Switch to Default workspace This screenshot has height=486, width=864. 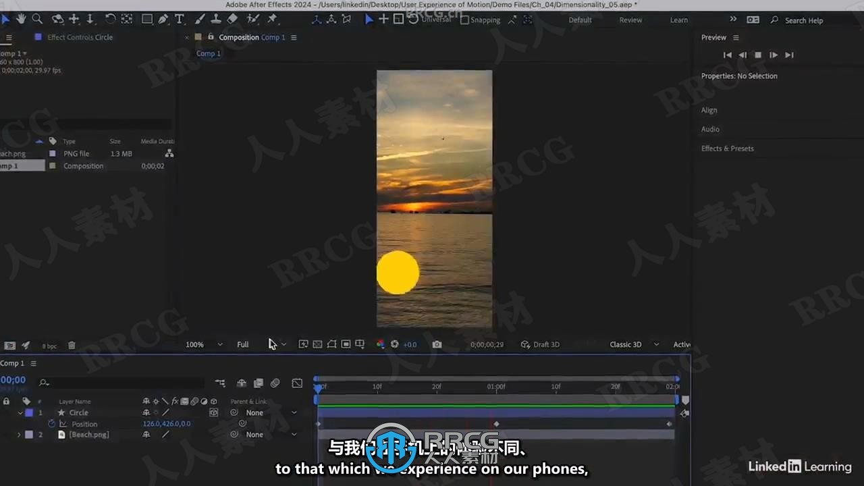(580, 20)
